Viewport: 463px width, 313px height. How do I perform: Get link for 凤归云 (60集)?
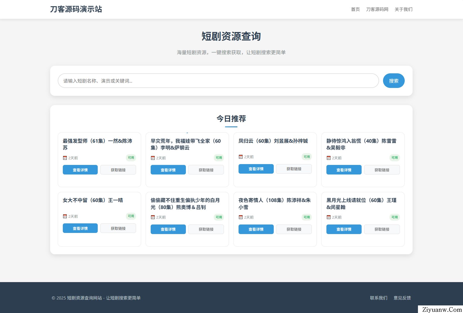tap(294, 169)
